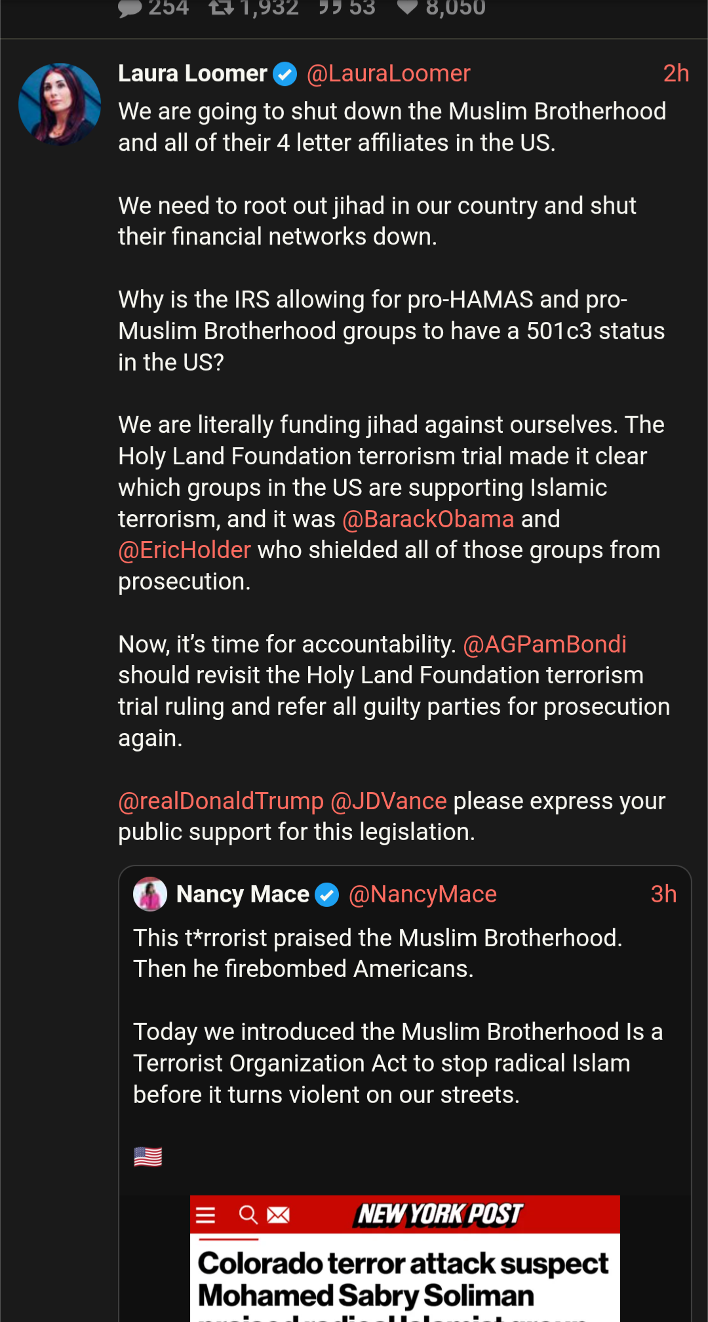
Task: Open Nancy Mace's small avatar
Action: pyautogui.click(x=150, y=894)
